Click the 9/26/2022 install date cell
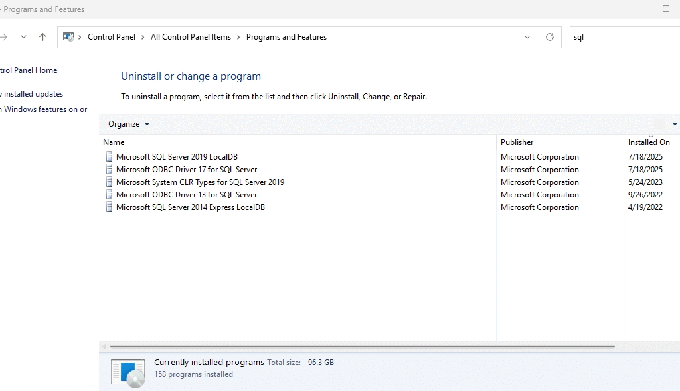Screen dimensions: 680x391 click(645, 194)
